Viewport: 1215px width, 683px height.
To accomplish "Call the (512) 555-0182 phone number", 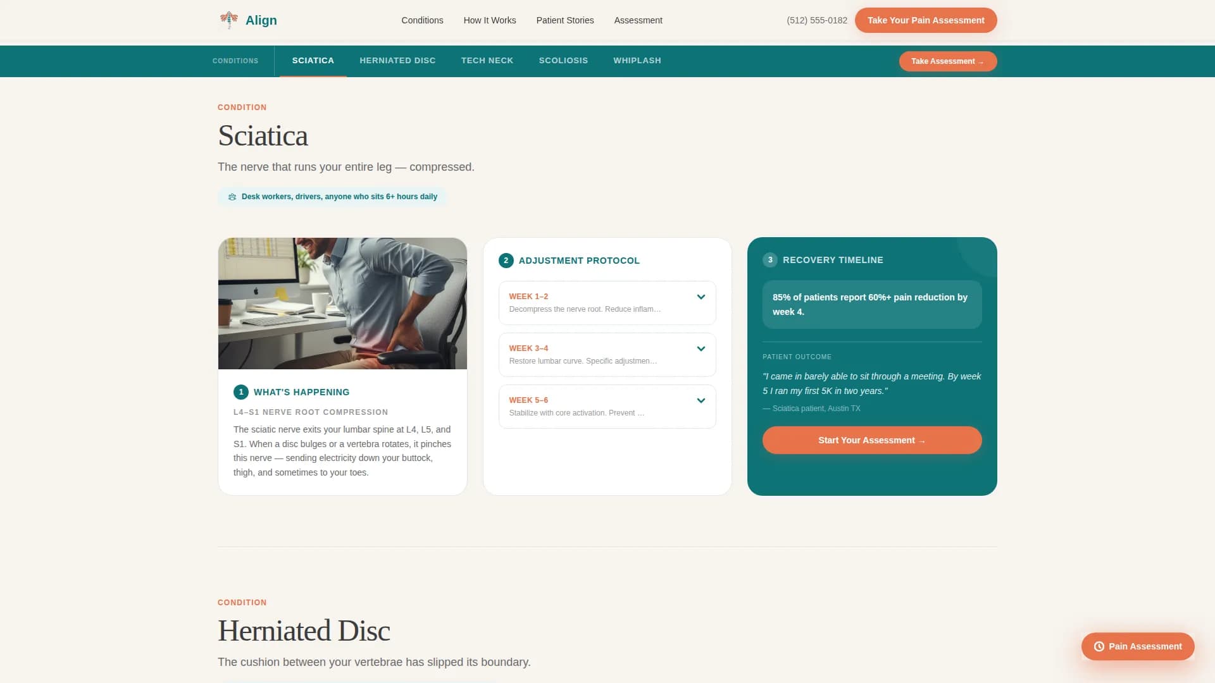I will click(817, 20).
